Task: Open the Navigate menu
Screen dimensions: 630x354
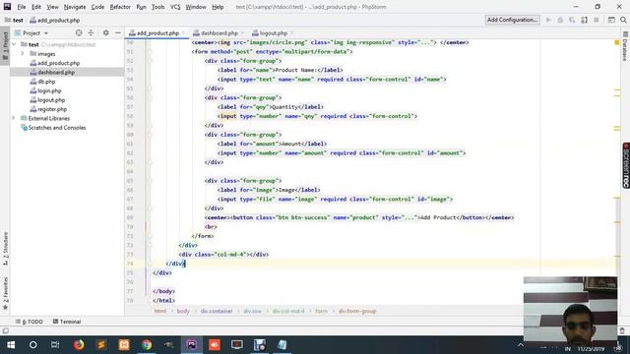Action: pyautogui.click(x=75, y=7)
